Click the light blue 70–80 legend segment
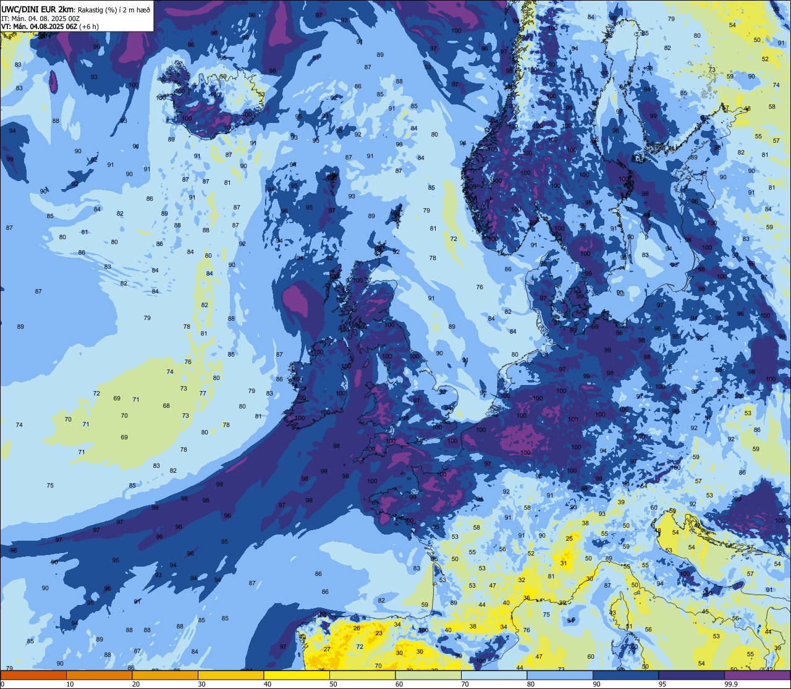The width and height of the screenshot is (791, 689). click(x=494, y=675)
